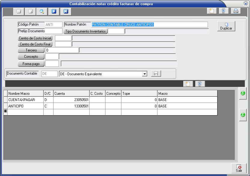Click the Salir button
Viewport: 250px width, 176px height.
click(x=239, y=168)
